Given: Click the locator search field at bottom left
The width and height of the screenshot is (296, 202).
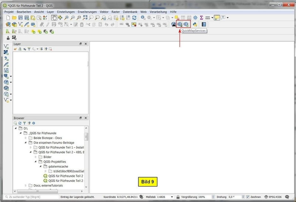Looking at the screenshot, I should click(30, 197).
